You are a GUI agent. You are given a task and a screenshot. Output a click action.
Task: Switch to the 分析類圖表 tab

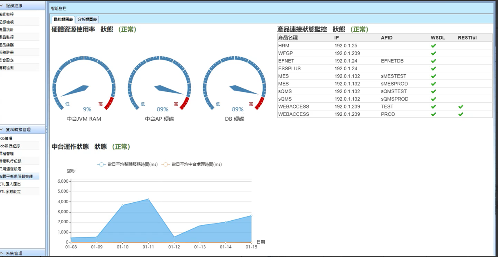(x=87, y=19)
